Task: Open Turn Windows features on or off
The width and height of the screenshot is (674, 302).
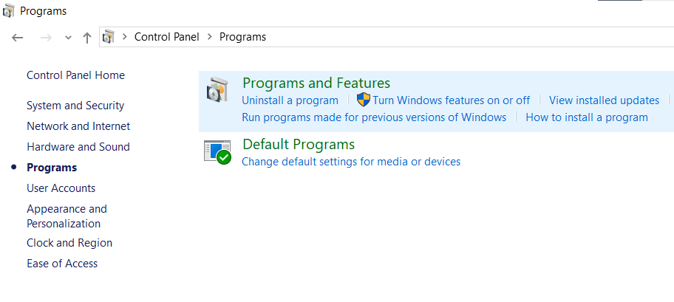Action: (x=452, y=100)
